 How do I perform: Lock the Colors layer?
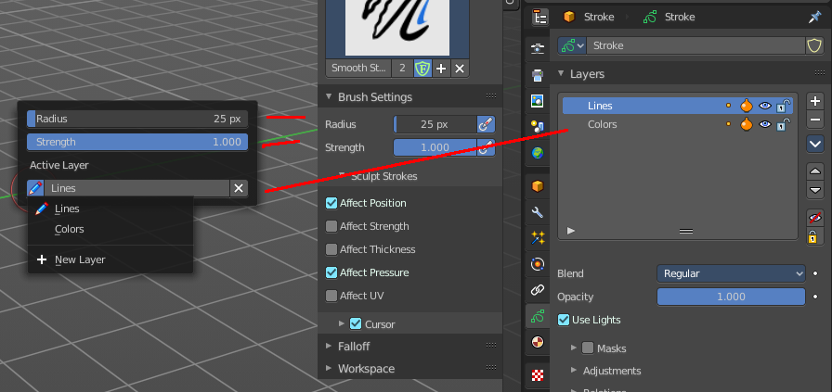pos(783,124)
